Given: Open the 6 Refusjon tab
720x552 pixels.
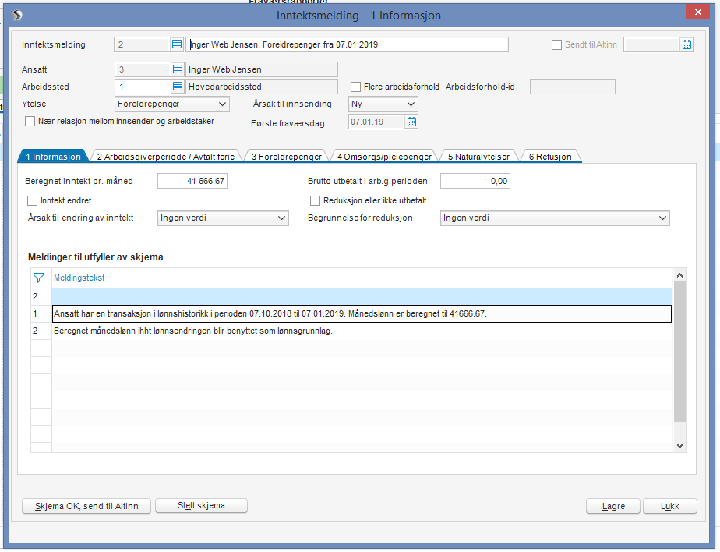Looking at the screenshot, I should point(550,157).
